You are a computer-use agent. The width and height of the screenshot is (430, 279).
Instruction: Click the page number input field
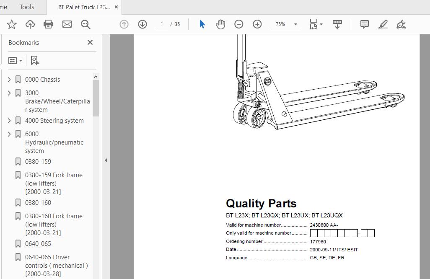coord(161,24)
